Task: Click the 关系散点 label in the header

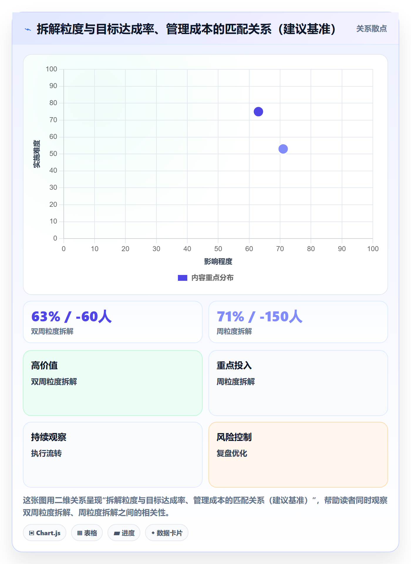Action: pos(371,29)
